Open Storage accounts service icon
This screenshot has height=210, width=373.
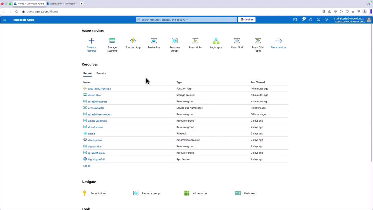coord(112,41)
